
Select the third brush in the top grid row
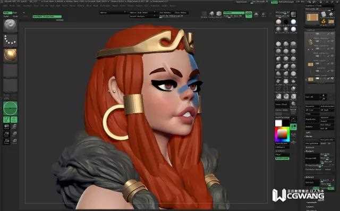[x=293, y=44]
